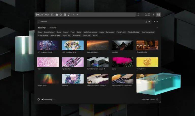Image resolution: width=195 pixels, height=116 pixels.
Task: Mute preview with speaker icon
Action: [x=43, y=99]
